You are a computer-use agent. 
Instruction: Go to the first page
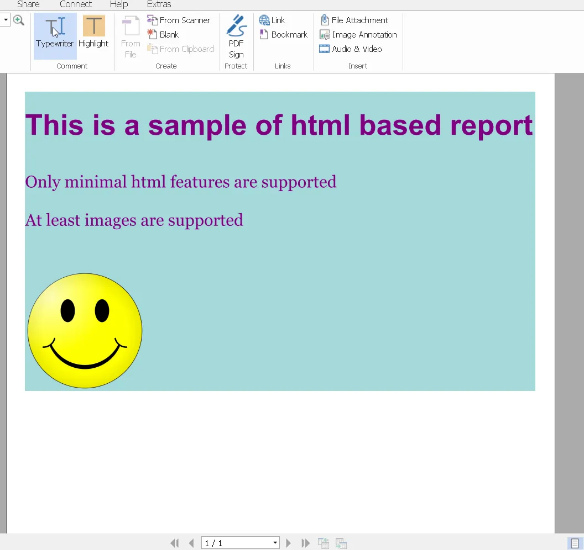pyautogui.click(x=174, y=543)
